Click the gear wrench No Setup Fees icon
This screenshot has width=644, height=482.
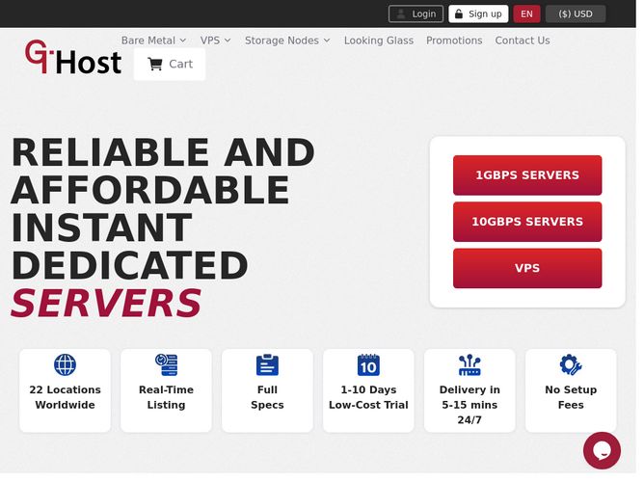[x=571, y=364]
